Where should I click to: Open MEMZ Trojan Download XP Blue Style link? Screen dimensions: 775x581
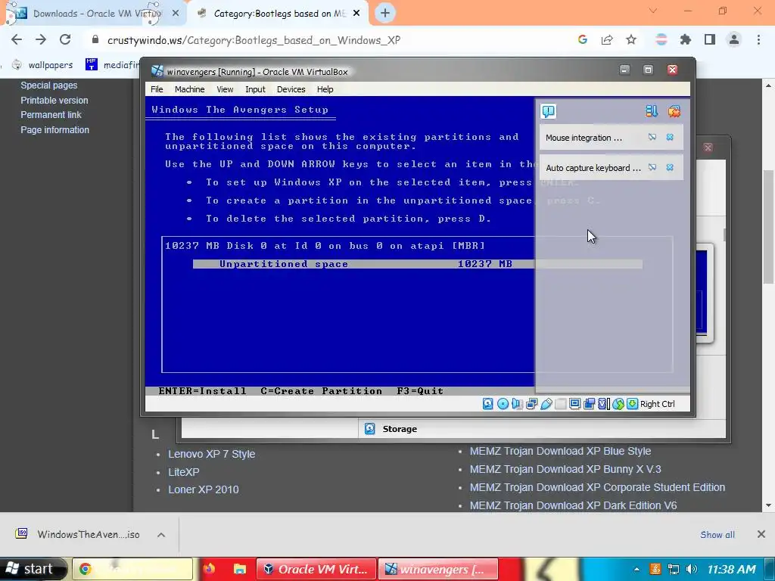click(x=560, y=451)
